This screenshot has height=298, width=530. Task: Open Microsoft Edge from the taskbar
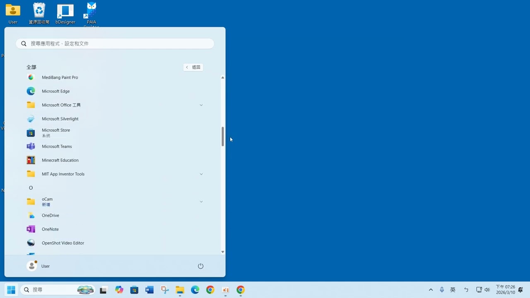coord(195,290)
